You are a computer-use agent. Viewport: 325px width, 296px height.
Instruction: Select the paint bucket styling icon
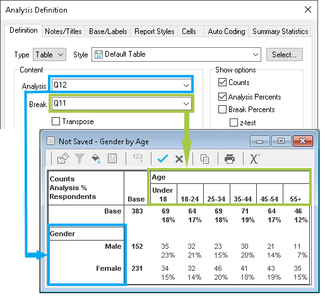[96, 159]
